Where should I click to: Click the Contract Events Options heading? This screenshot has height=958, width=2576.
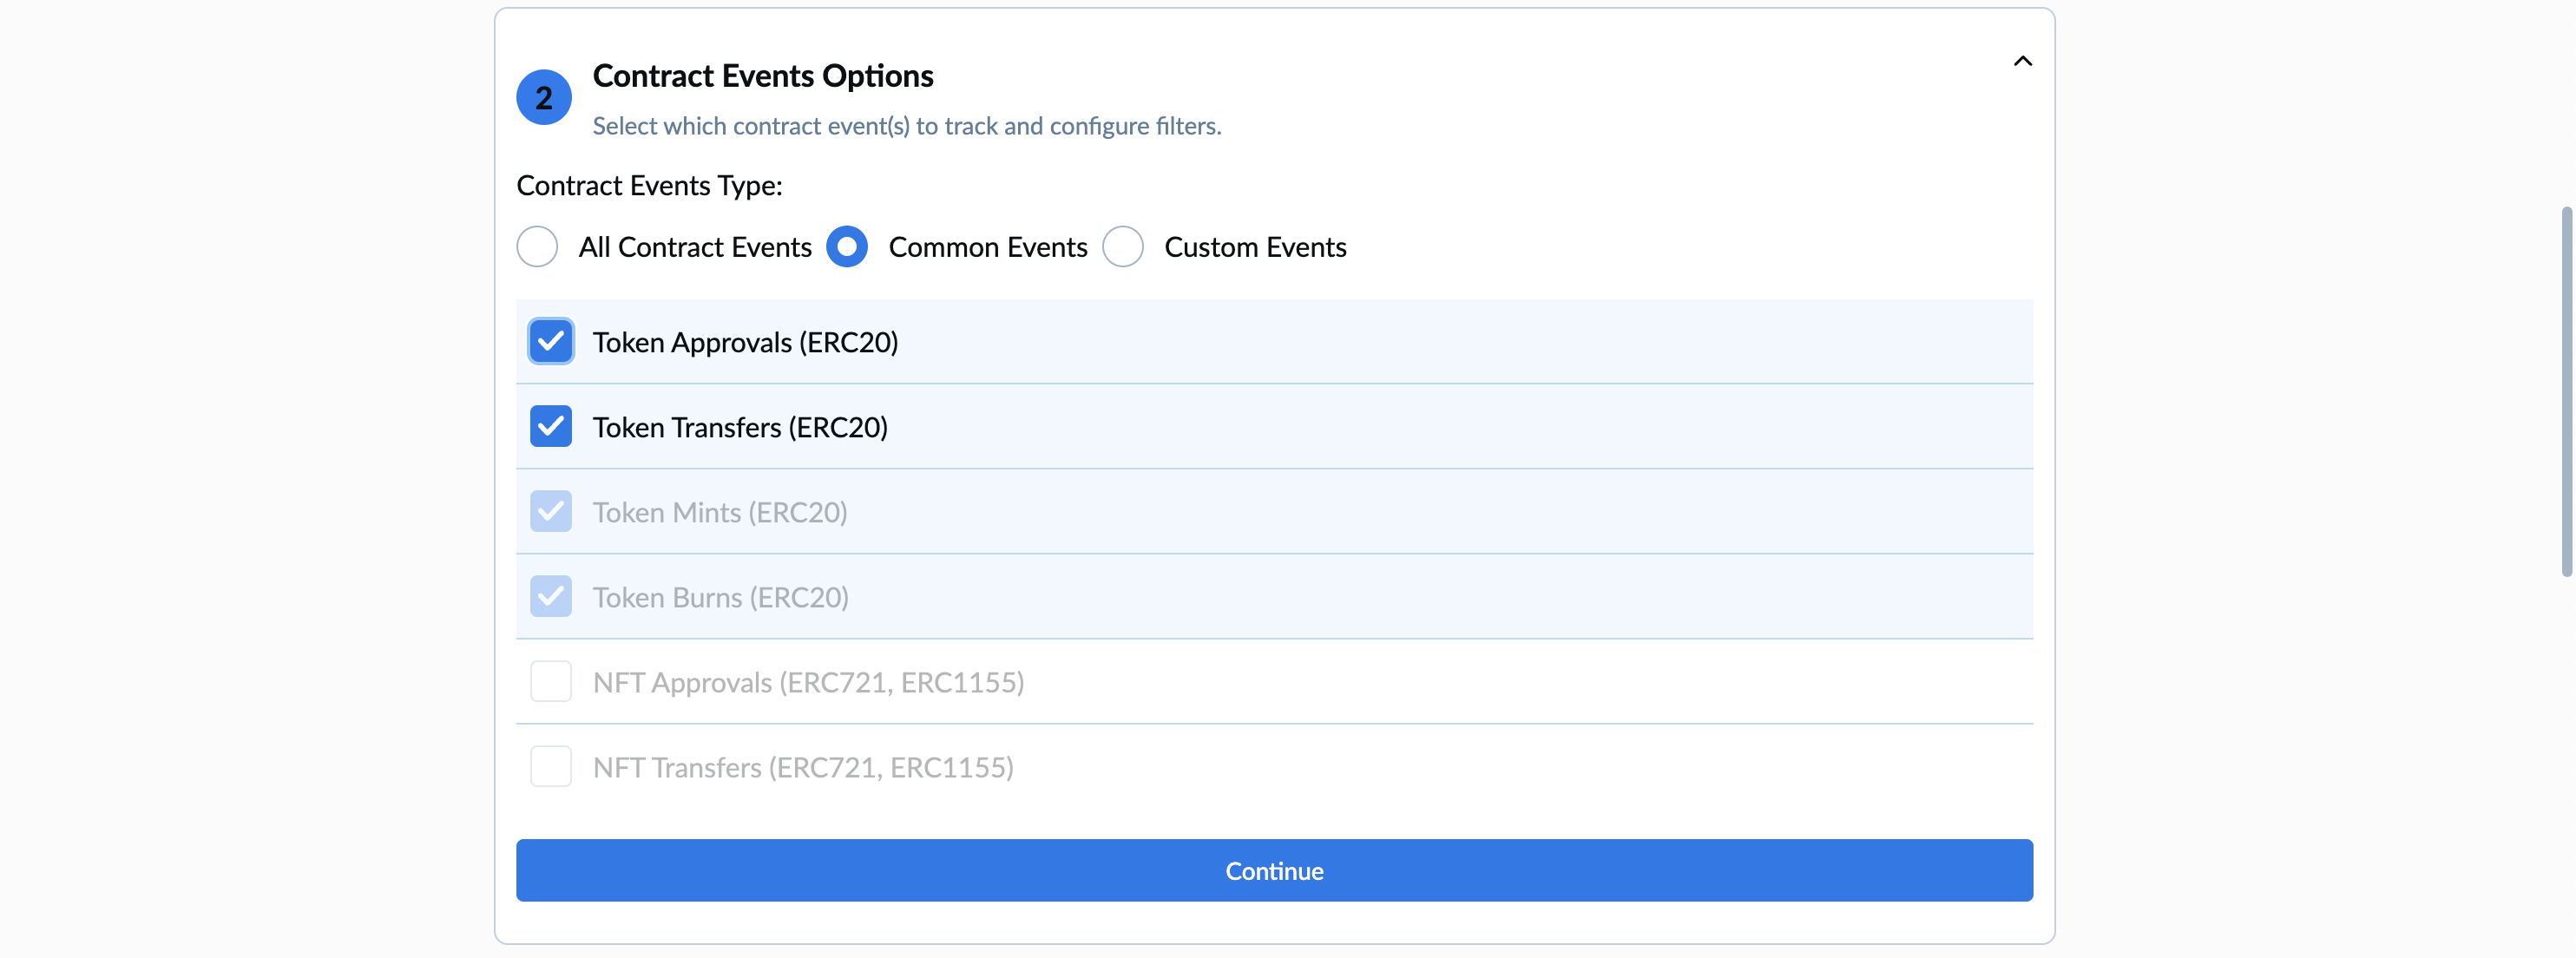pos(762,76)
